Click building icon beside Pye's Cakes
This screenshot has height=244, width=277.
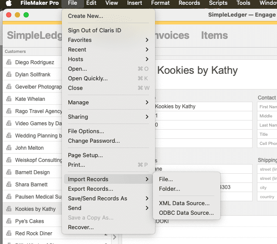click(x=9, y=221)
